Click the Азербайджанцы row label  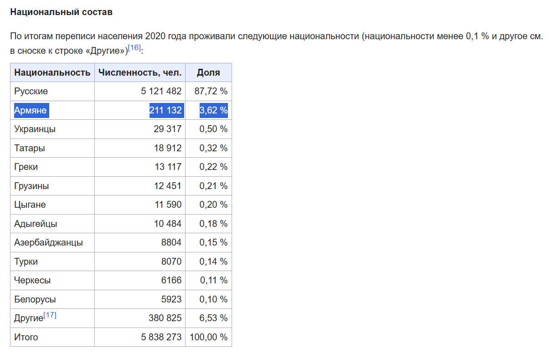pos(48,242)
